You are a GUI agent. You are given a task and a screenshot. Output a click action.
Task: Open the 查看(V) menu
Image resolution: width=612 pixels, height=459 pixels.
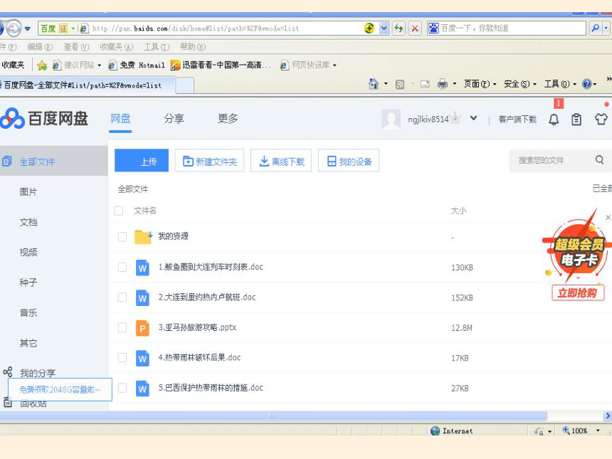tap(76, 47)
